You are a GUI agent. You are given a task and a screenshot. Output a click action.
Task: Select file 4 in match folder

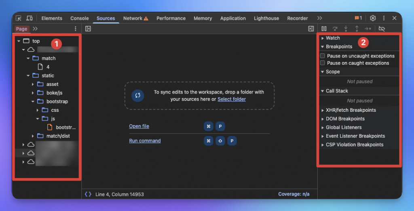48,67
